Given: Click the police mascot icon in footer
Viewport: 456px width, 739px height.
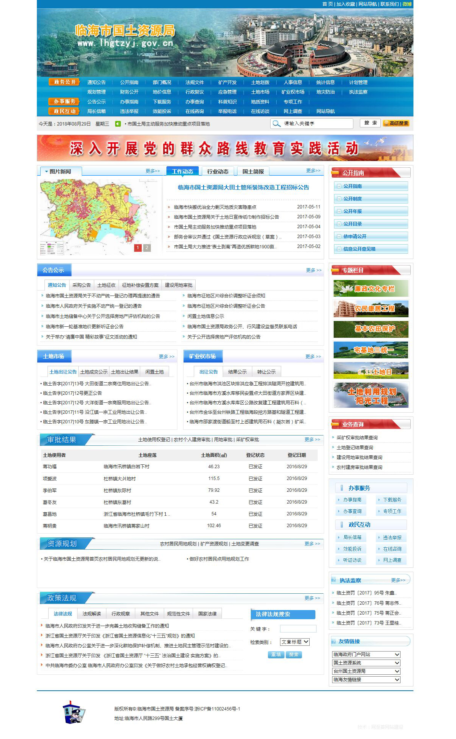Looking at the screenshot, I should 73,712.
